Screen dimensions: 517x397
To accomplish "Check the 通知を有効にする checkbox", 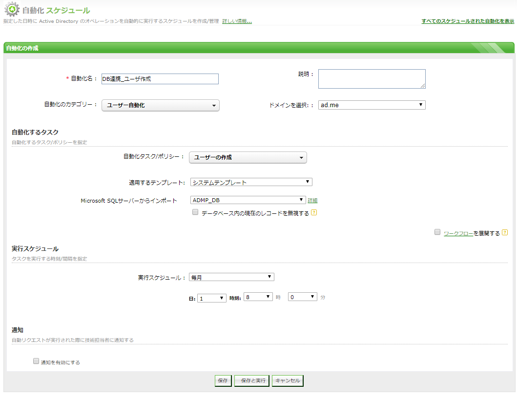I will (36, 361).
